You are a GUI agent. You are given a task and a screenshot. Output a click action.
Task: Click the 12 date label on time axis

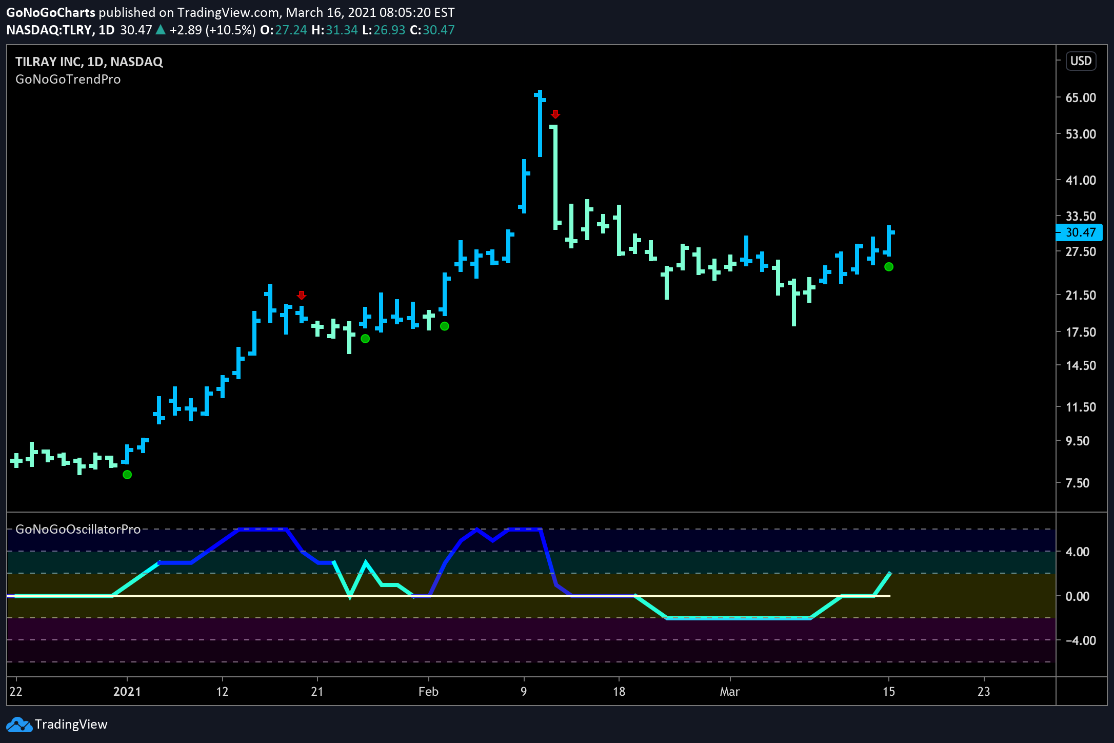click(222, 692)
